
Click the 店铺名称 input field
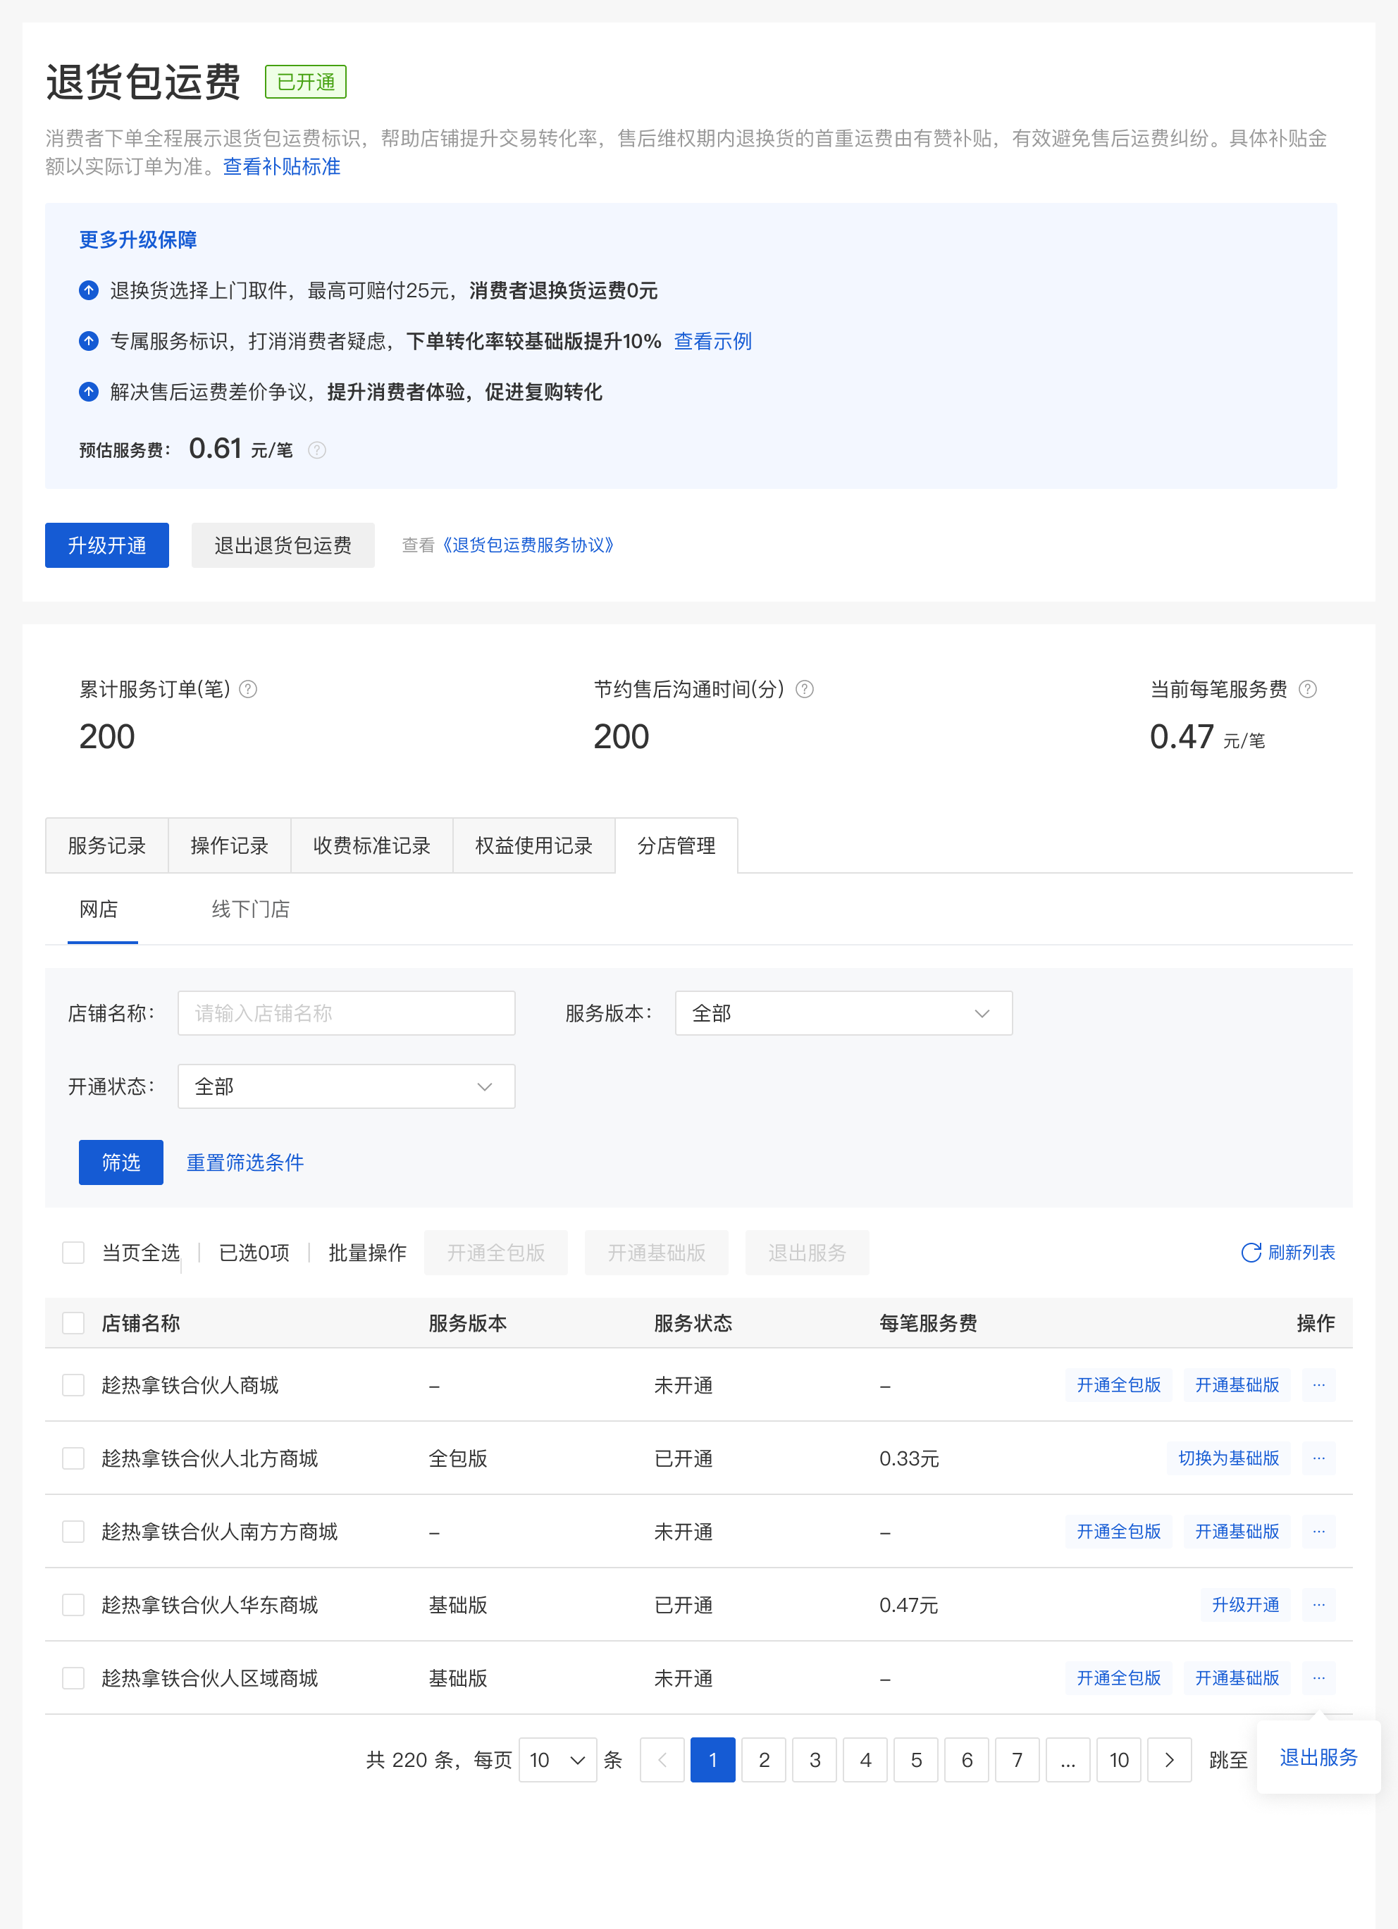pyautogui.click(x=345, y=1013)
